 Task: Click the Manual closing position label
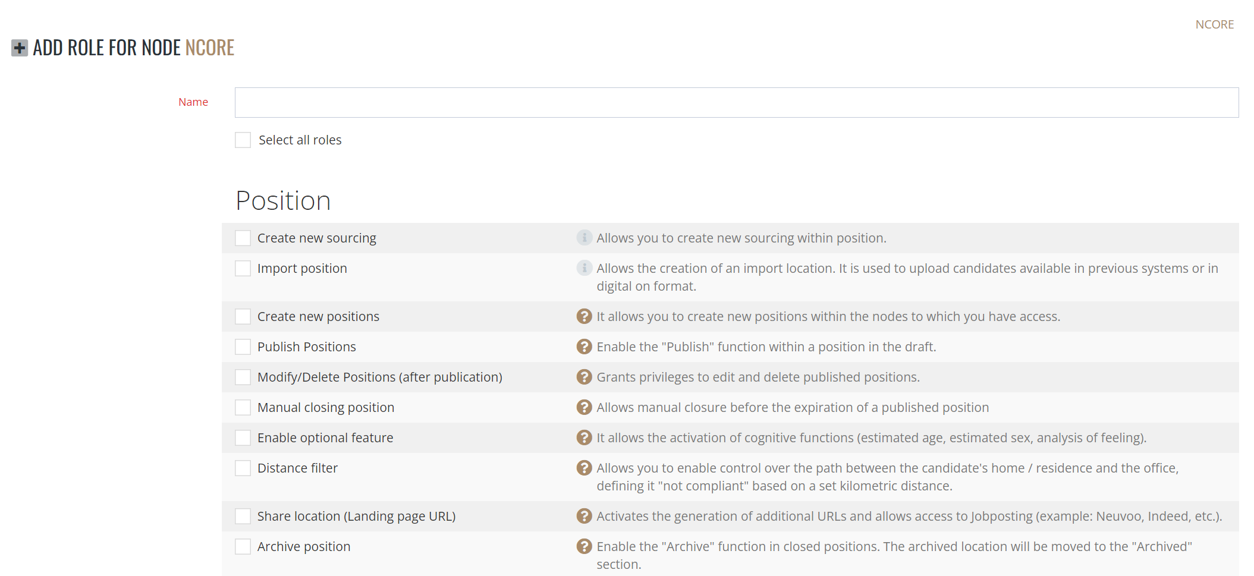(326, 407)
